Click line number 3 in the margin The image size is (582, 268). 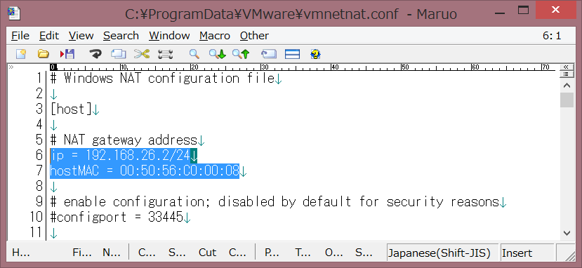coord(39,109)
